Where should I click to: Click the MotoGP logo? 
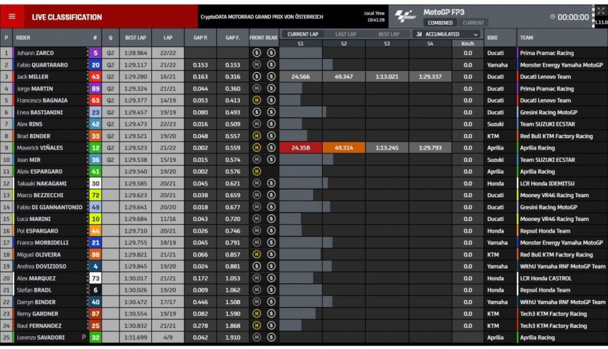point(405,17)
